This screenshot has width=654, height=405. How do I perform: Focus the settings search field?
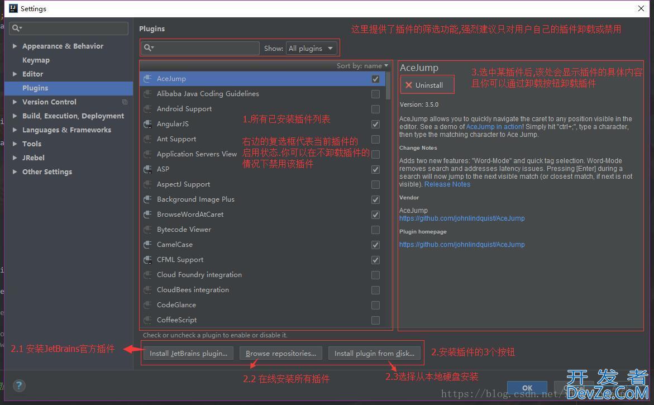click(68, 28)
